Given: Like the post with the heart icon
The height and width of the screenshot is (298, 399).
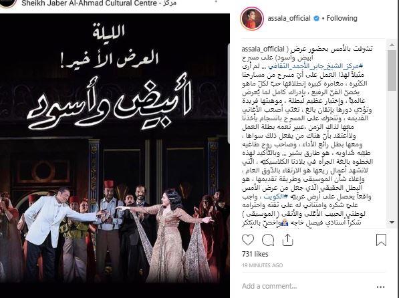Looking at the screenshot, I should point(248,240).
